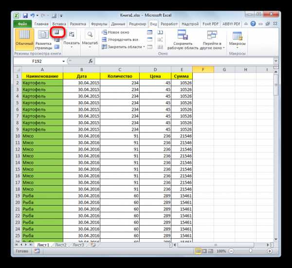Open sheet tab Лист3
292x268 pixels.
[78, 245]
